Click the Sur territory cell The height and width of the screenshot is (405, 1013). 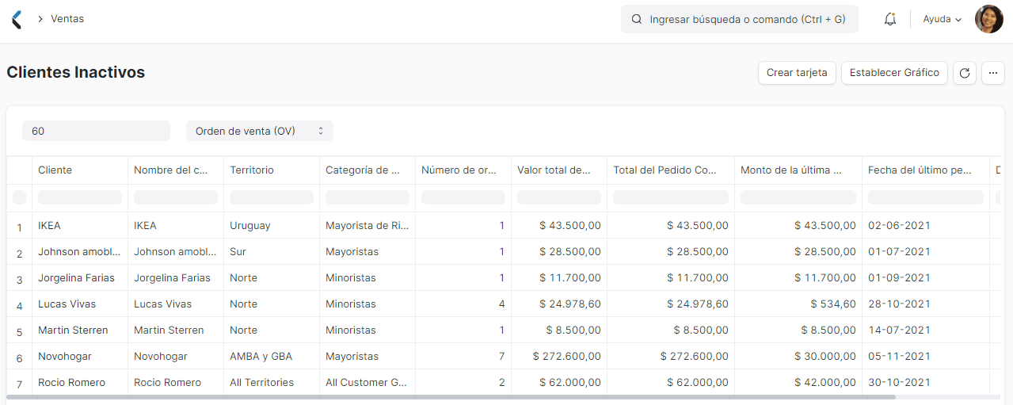click(271, 251)
